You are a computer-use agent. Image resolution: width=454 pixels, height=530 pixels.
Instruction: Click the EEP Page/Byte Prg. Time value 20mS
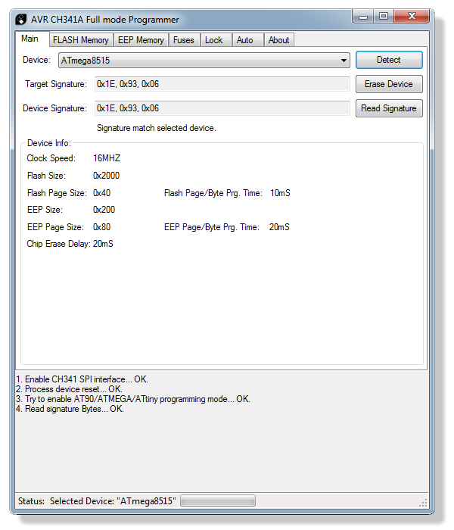tap(279, 227)
